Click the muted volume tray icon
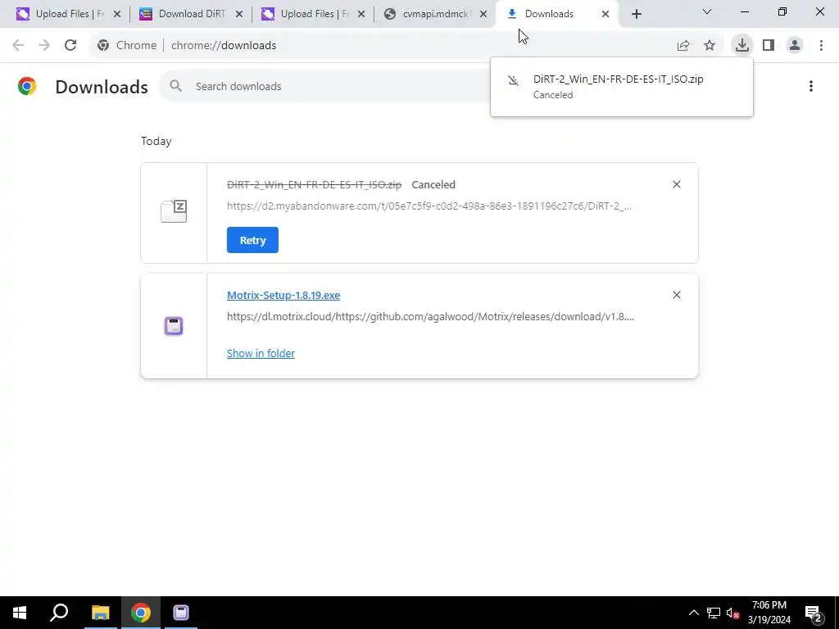 click(x=732, y=613)
